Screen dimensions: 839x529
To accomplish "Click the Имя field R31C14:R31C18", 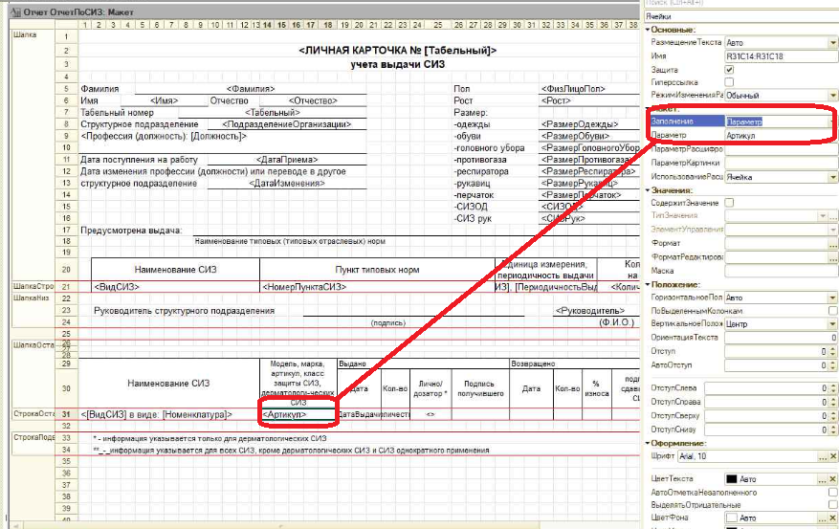I will [x=781, y=56].
